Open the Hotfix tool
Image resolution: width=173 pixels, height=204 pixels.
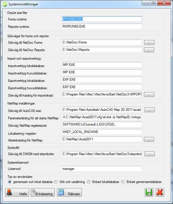coord(17,192)
